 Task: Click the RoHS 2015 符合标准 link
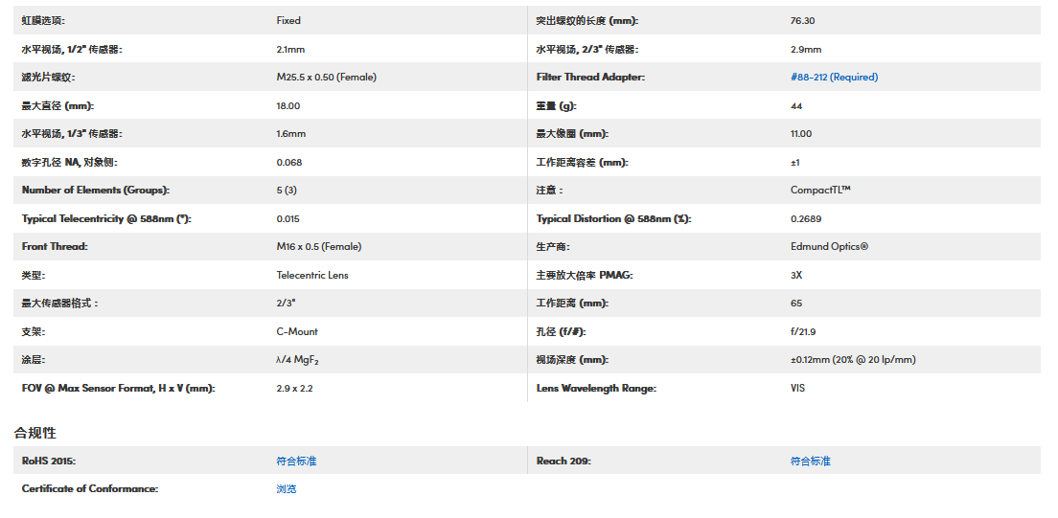(296, 461)
